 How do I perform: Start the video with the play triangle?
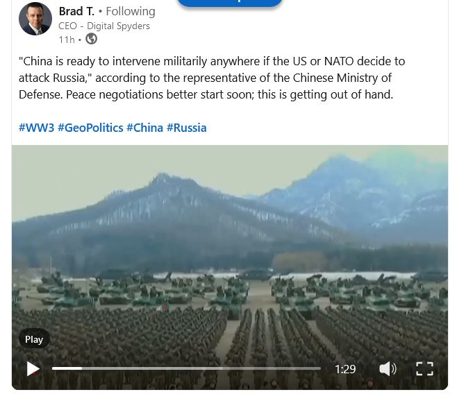(33, 369)
